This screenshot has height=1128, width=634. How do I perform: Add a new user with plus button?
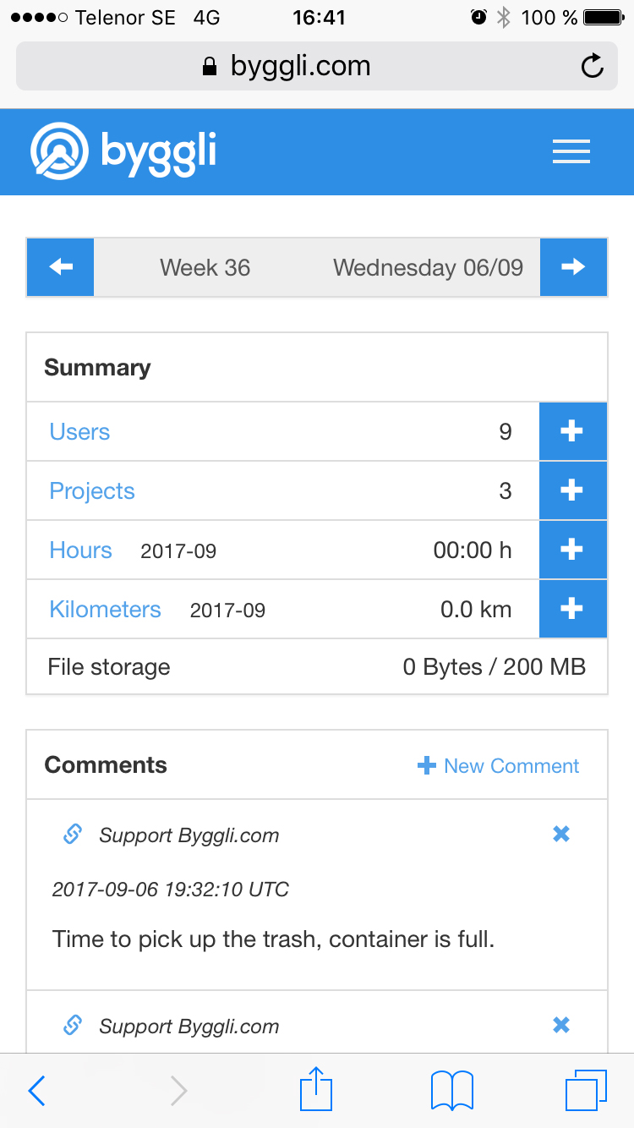(572, 431)
